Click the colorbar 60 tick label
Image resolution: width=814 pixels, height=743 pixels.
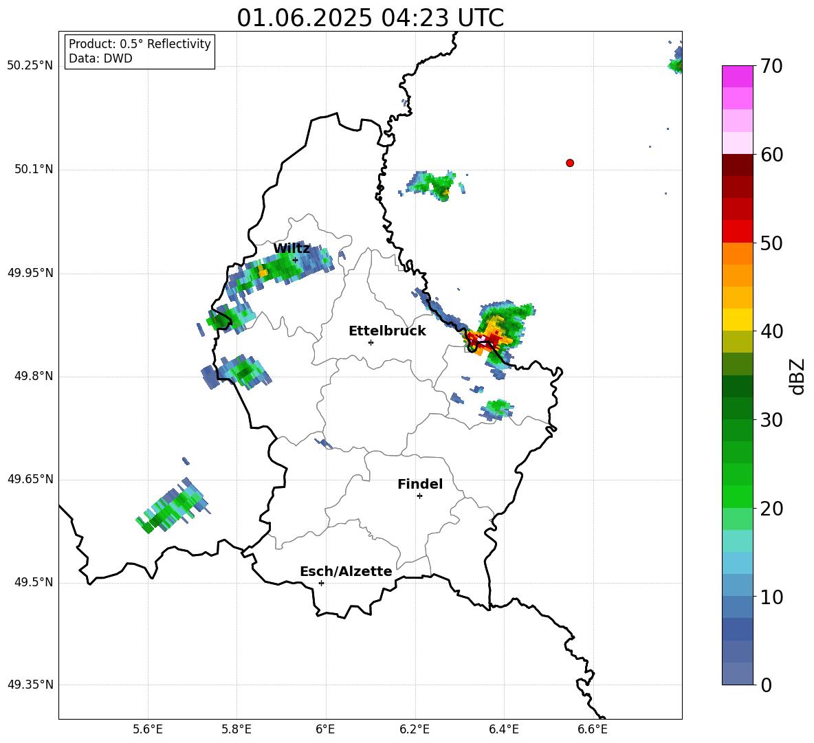point(771,155)
